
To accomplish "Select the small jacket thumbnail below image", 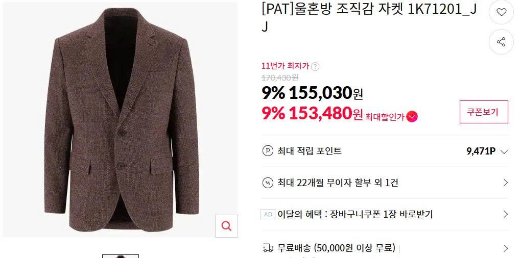I will click(x=120, y=256).
